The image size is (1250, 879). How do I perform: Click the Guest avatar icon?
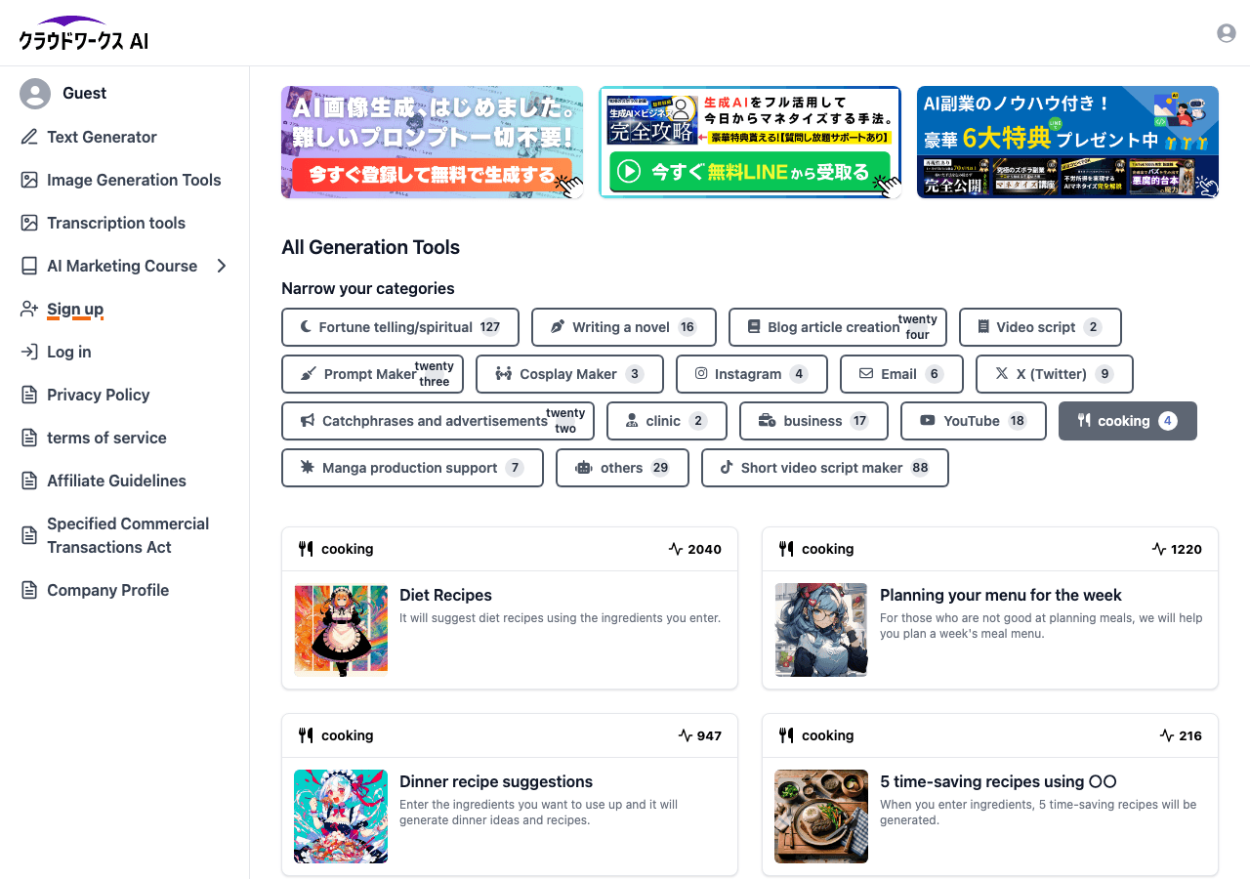click(x=35, y=94)
